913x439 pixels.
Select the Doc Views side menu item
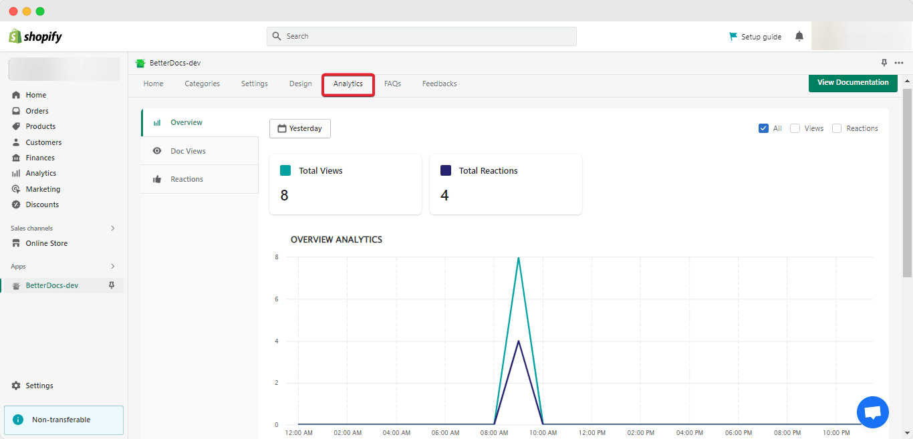[200, 151]
